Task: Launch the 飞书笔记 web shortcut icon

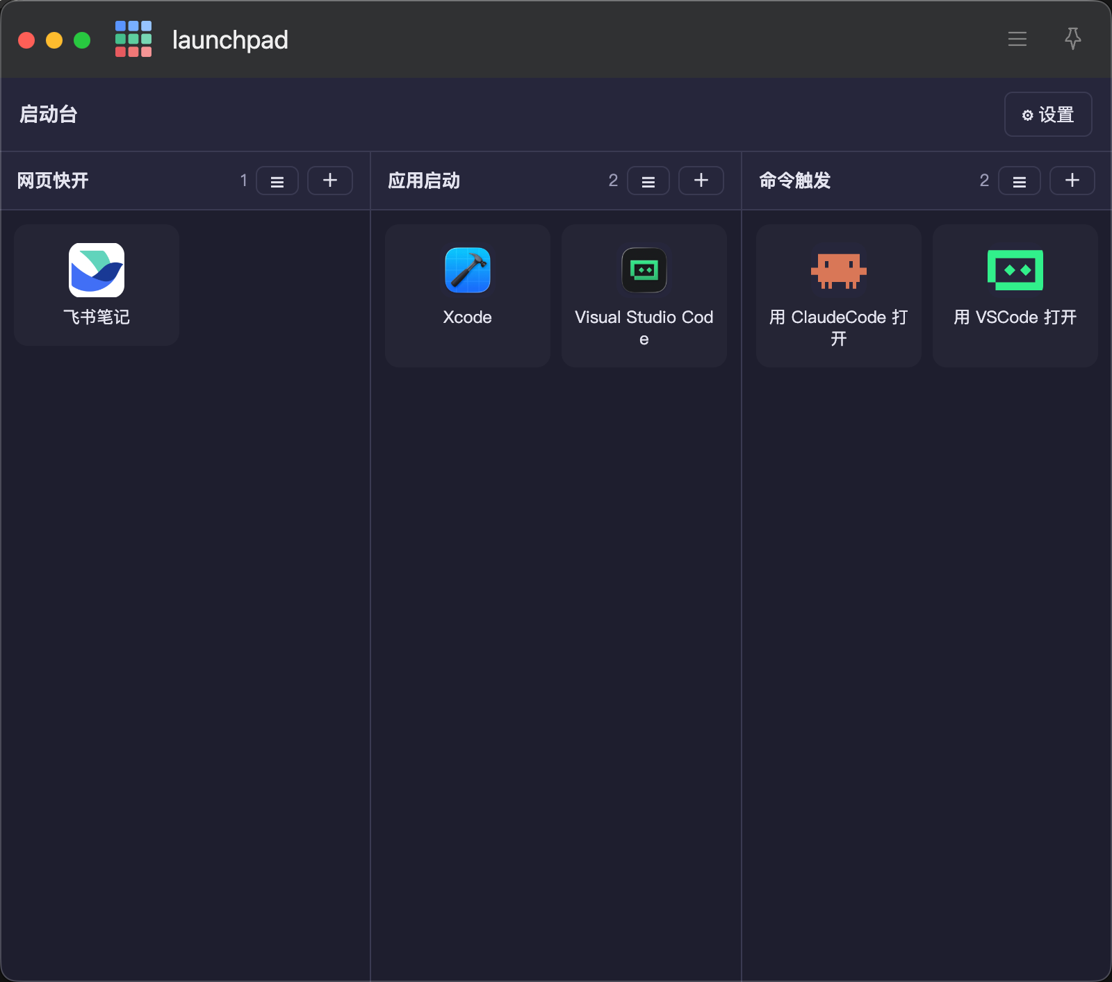Action: (x=97, y=285)
